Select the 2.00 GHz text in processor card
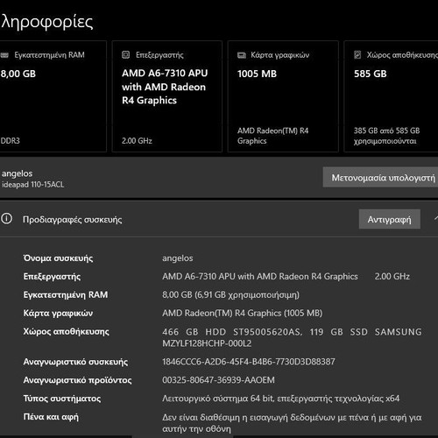The height and width of the screenshot is (438, 438). click(137, 141)
